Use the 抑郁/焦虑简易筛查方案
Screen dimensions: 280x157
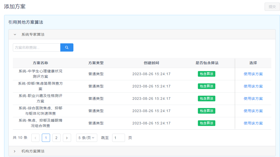point(253,86)
